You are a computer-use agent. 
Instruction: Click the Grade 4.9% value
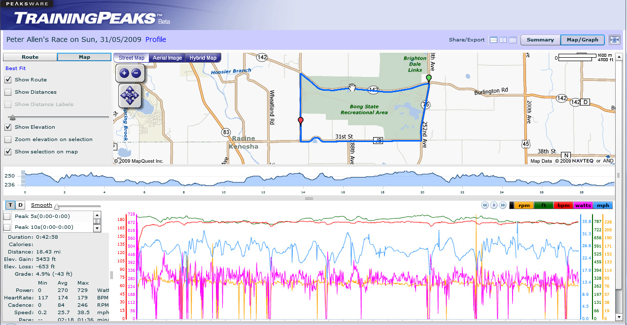[54, 274]
